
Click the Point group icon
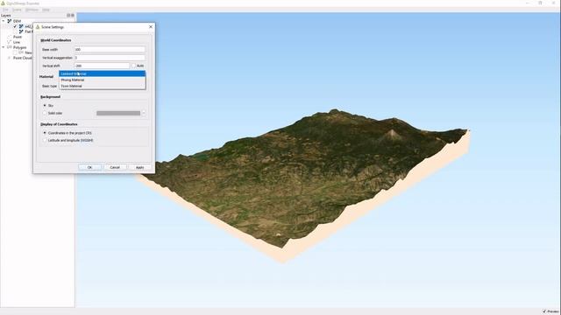click(x=10, y=37)
